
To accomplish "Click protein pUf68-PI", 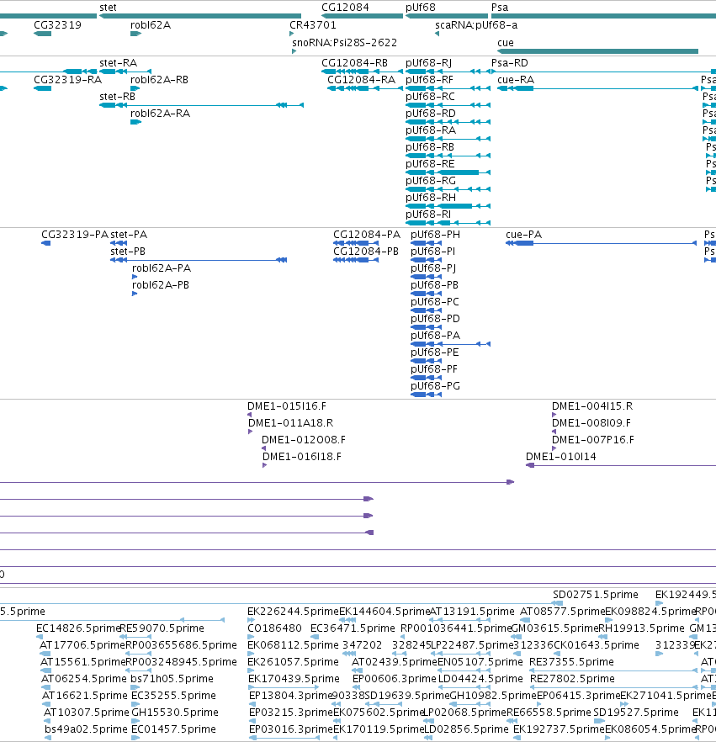I will (x=433, y=252).
